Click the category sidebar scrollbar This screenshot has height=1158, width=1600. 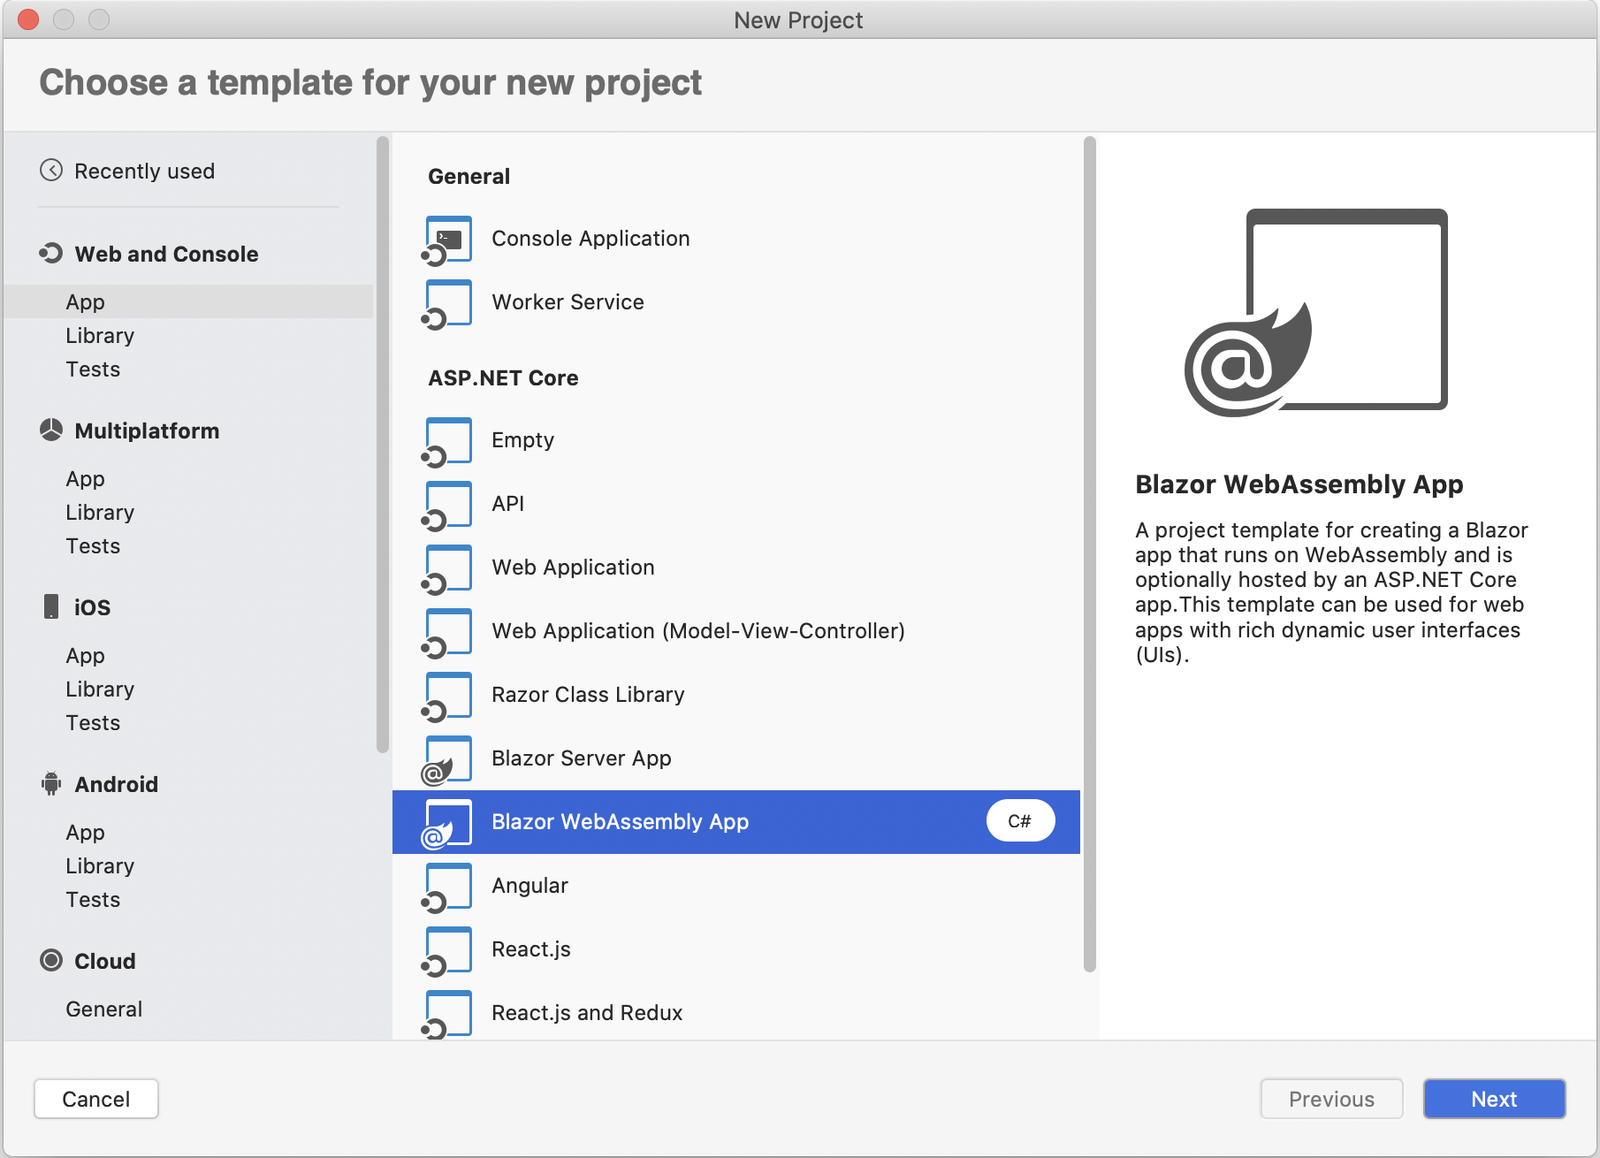(x=383, y=445)
